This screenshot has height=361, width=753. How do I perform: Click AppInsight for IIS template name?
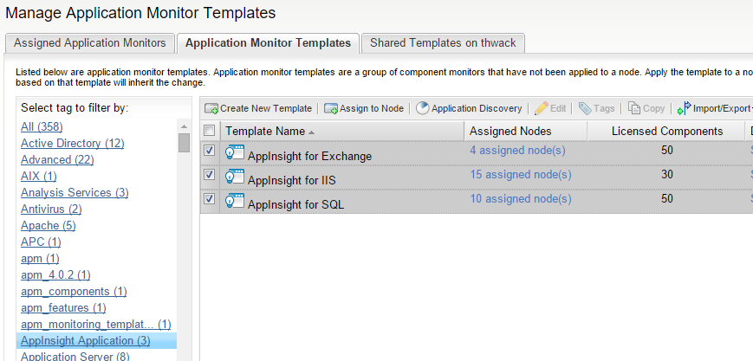(x=291, y=180)
